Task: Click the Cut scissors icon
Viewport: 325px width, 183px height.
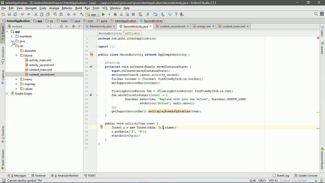Action: [36, 14]
